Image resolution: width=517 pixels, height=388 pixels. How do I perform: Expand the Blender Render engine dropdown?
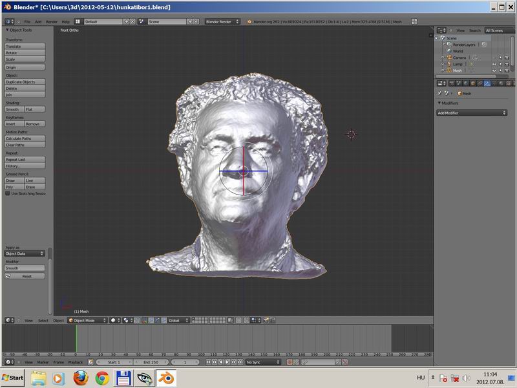point(222,21)
